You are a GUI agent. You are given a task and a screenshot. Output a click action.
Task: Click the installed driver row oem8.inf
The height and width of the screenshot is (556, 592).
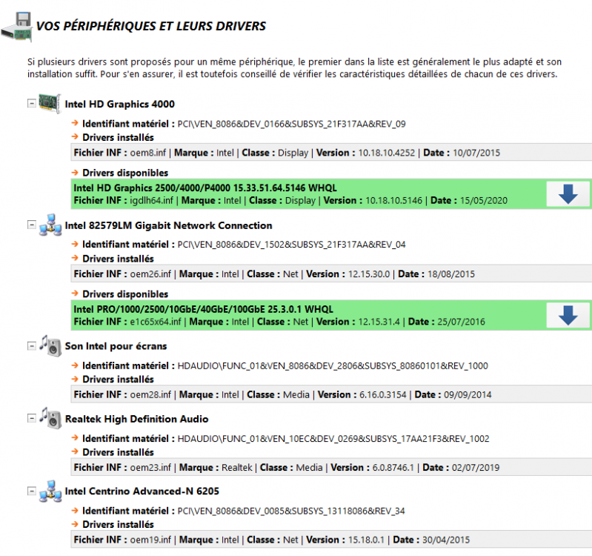(331, 153)
